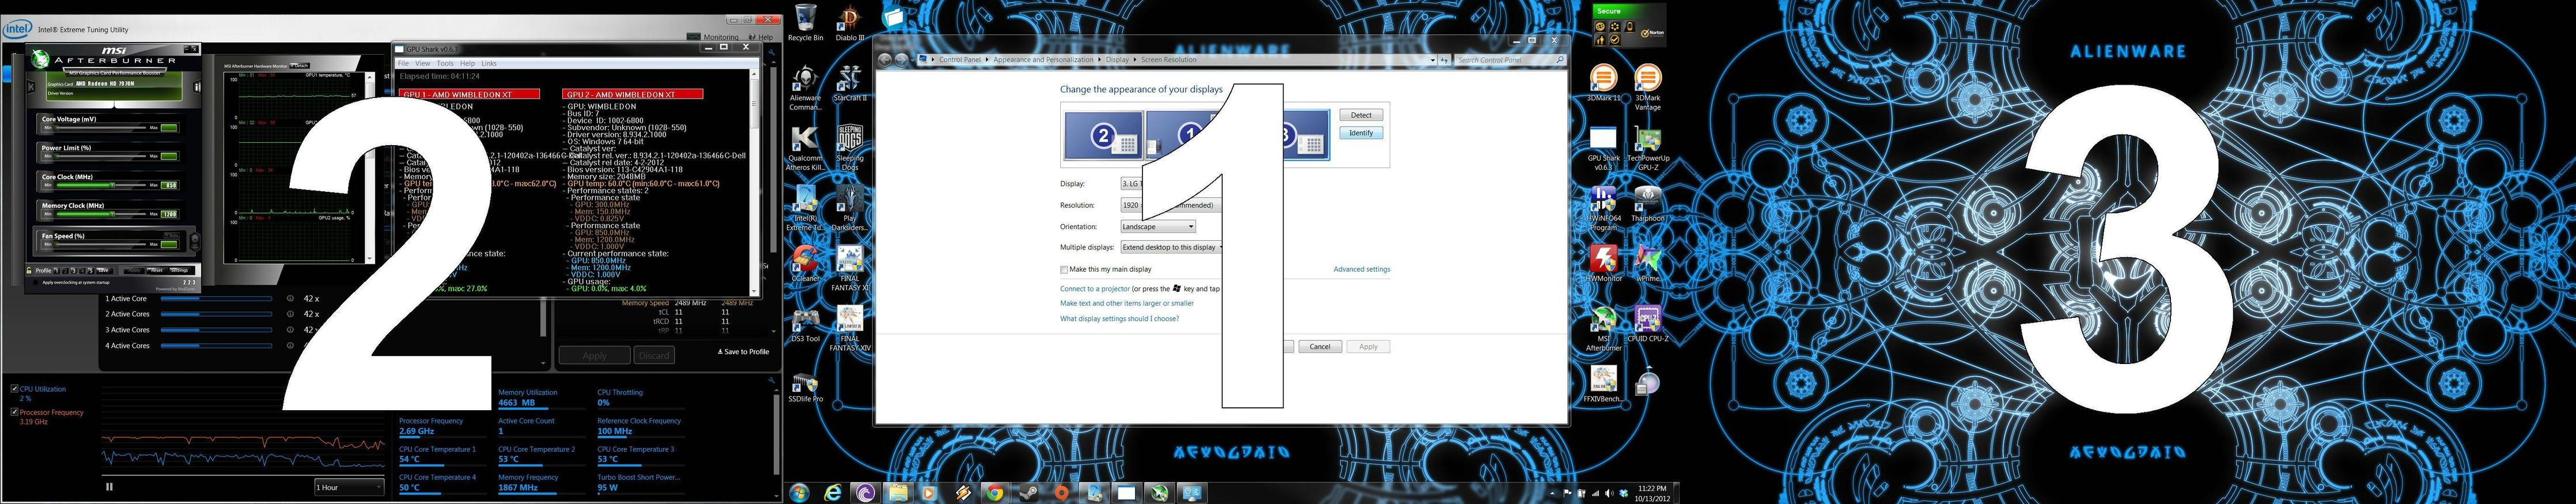Screen dimensions: 2576x504
Task: Pause the monitoring graph in Tuning Utility
Action: [x=109, y=487]
